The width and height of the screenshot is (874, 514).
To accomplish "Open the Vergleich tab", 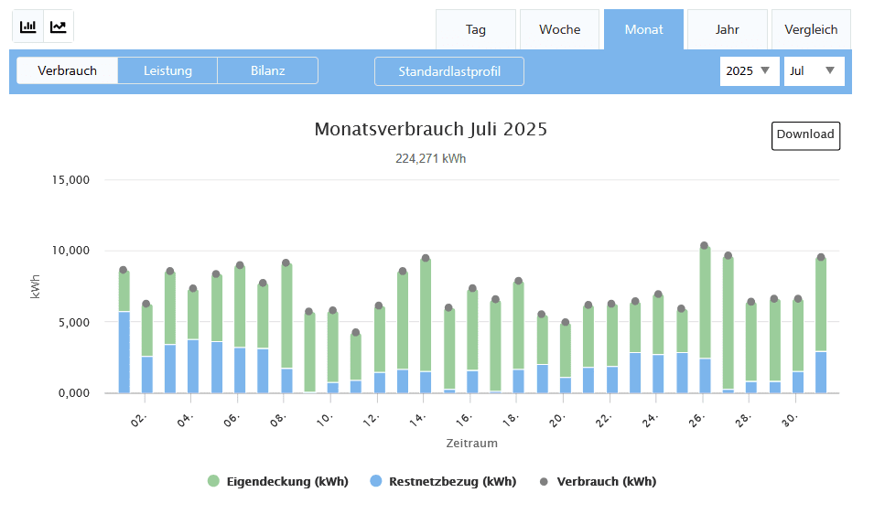I will coord(811,29).
